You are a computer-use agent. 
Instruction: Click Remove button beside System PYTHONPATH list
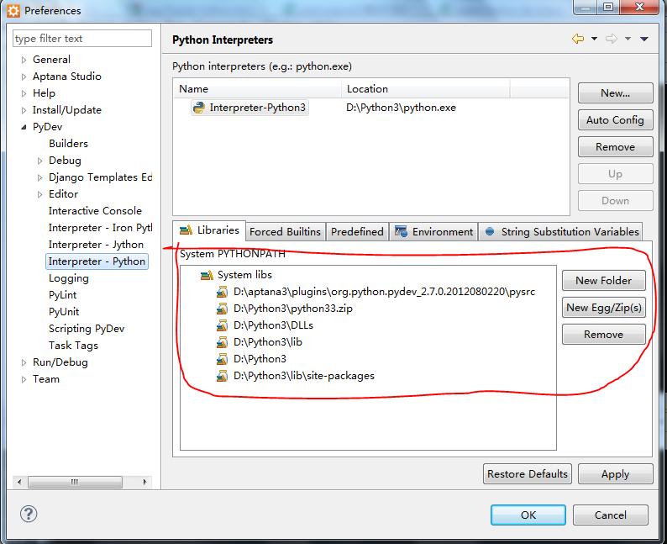[604, 335]
